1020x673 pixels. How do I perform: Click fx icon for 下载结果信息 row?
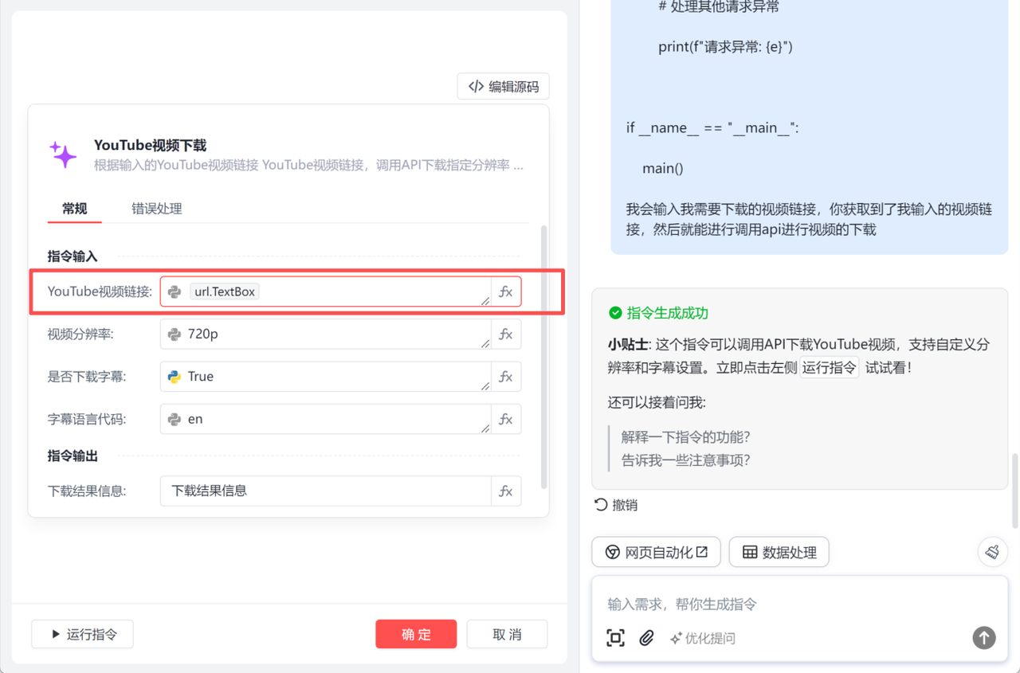pos(506,491)
